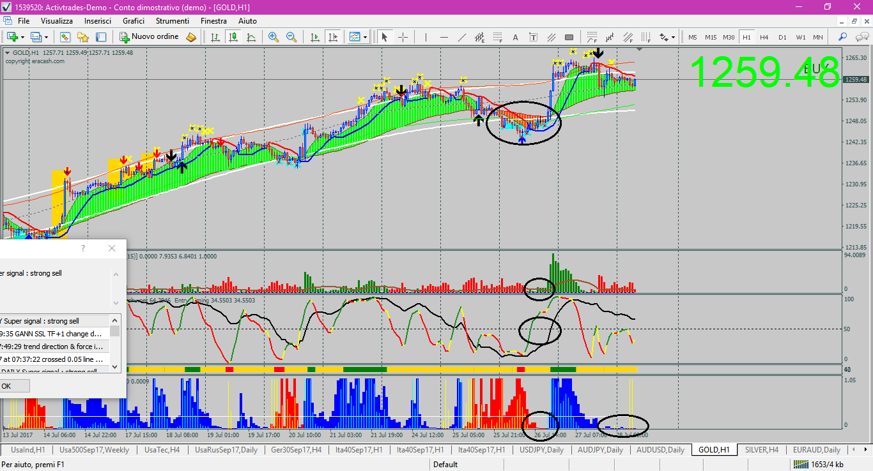Open the chart templates icon
Viewport: 873px width, 471px height.
click(355, 37)
